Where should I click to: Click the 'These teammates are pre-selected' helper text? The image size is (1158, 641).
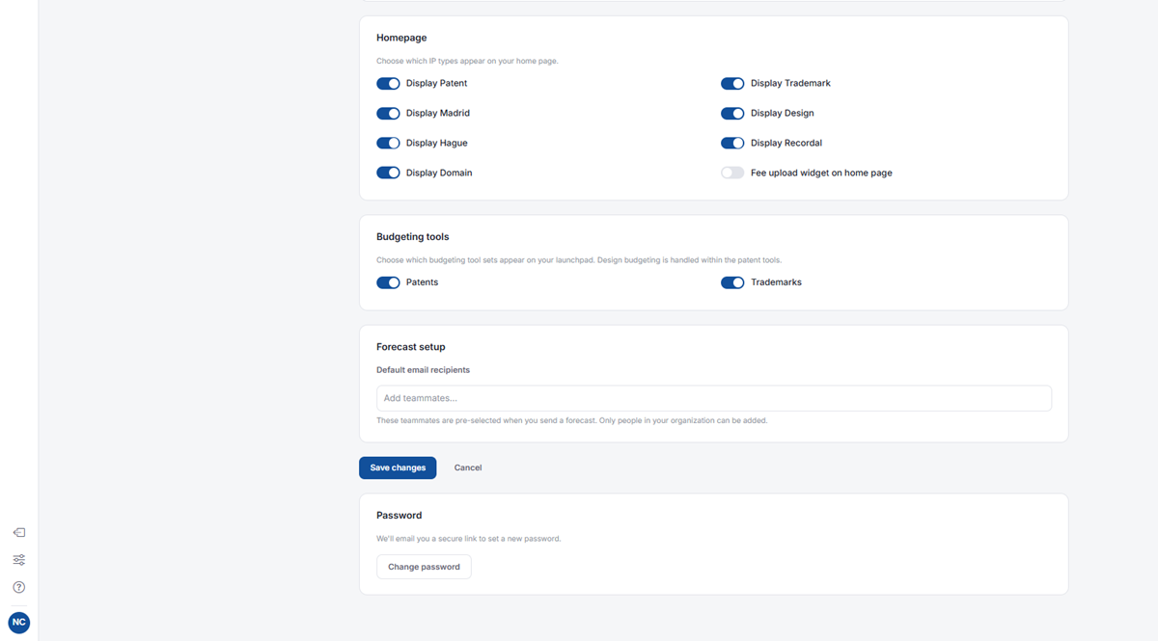click(572, 420)
